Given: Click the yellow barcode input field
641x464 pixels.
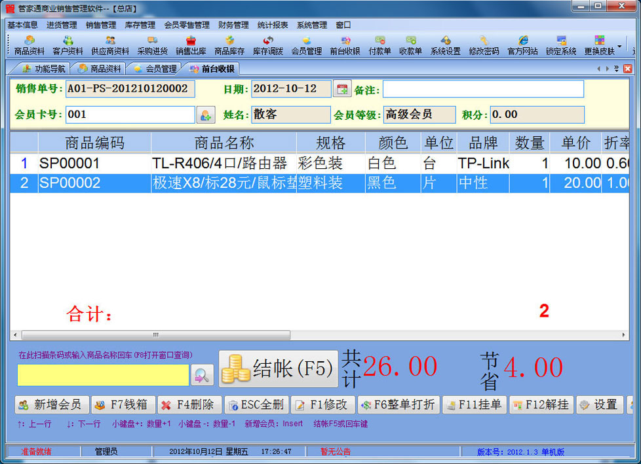Looking at the screenshot, I should [x=103, y=375].
